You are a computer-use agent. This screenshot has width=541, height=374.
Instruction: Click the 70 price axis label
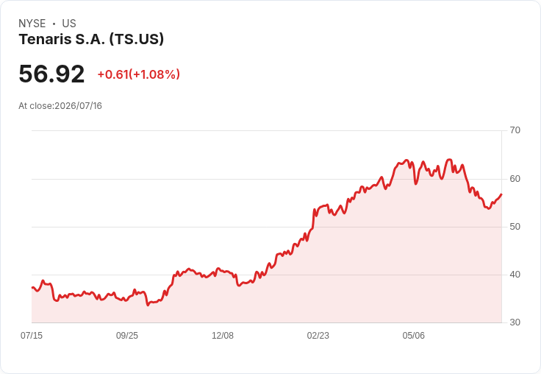pyautogui.click(x=515, y=130)
